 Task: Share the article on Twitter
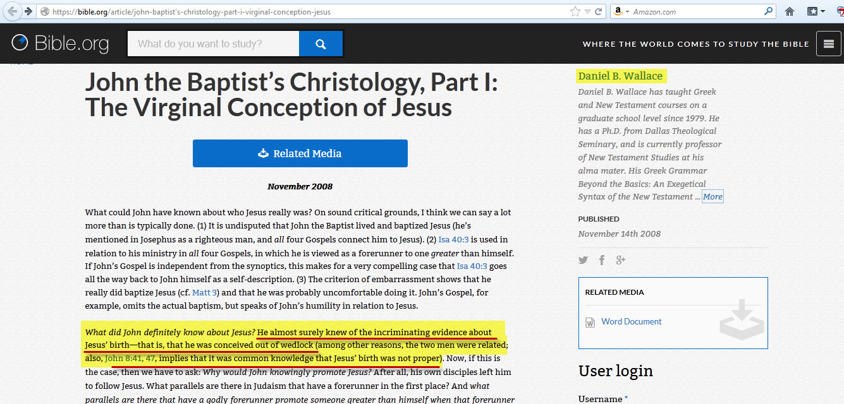(x=583, y=260)
